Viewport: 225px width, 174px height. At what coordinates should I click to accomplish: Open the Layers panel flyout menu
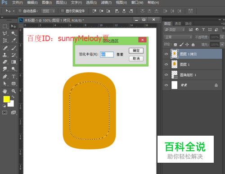tap(223, 23)
